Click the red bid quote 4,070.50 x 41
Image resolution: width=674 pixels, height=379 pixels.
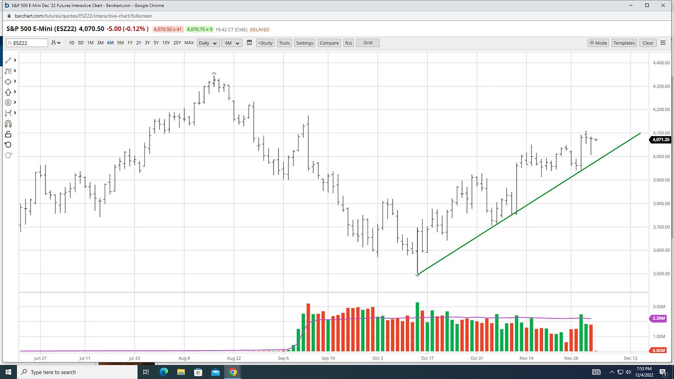pyautogui.click(x=168, y=29)
